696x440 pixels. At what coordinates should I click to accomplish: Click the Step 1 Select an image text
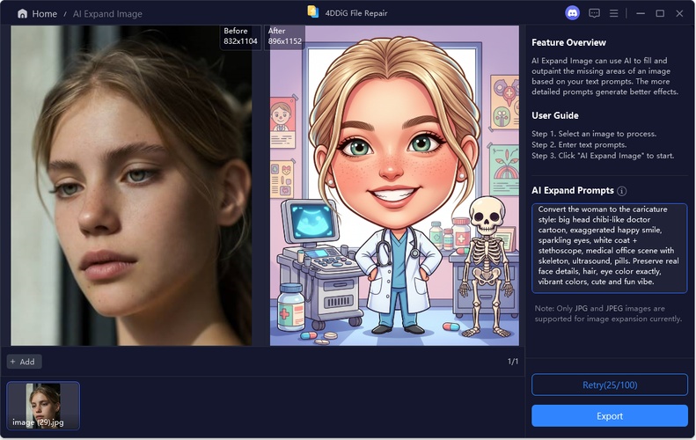pyautogui.click(x=594, y=134)
